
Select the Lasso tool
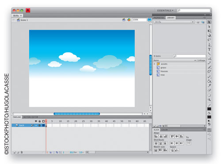coord(209,40)
